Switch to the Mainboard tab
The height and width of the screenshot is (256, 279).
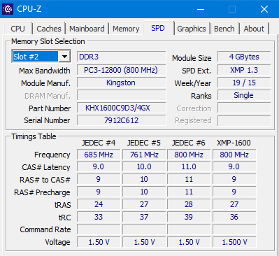87,29
